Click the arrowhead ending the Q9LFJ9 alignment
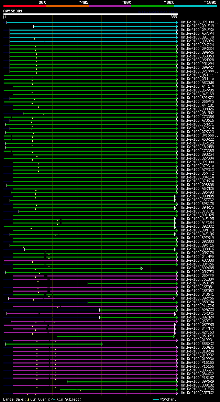The image size is (220, 402). (x=177, y=26)
